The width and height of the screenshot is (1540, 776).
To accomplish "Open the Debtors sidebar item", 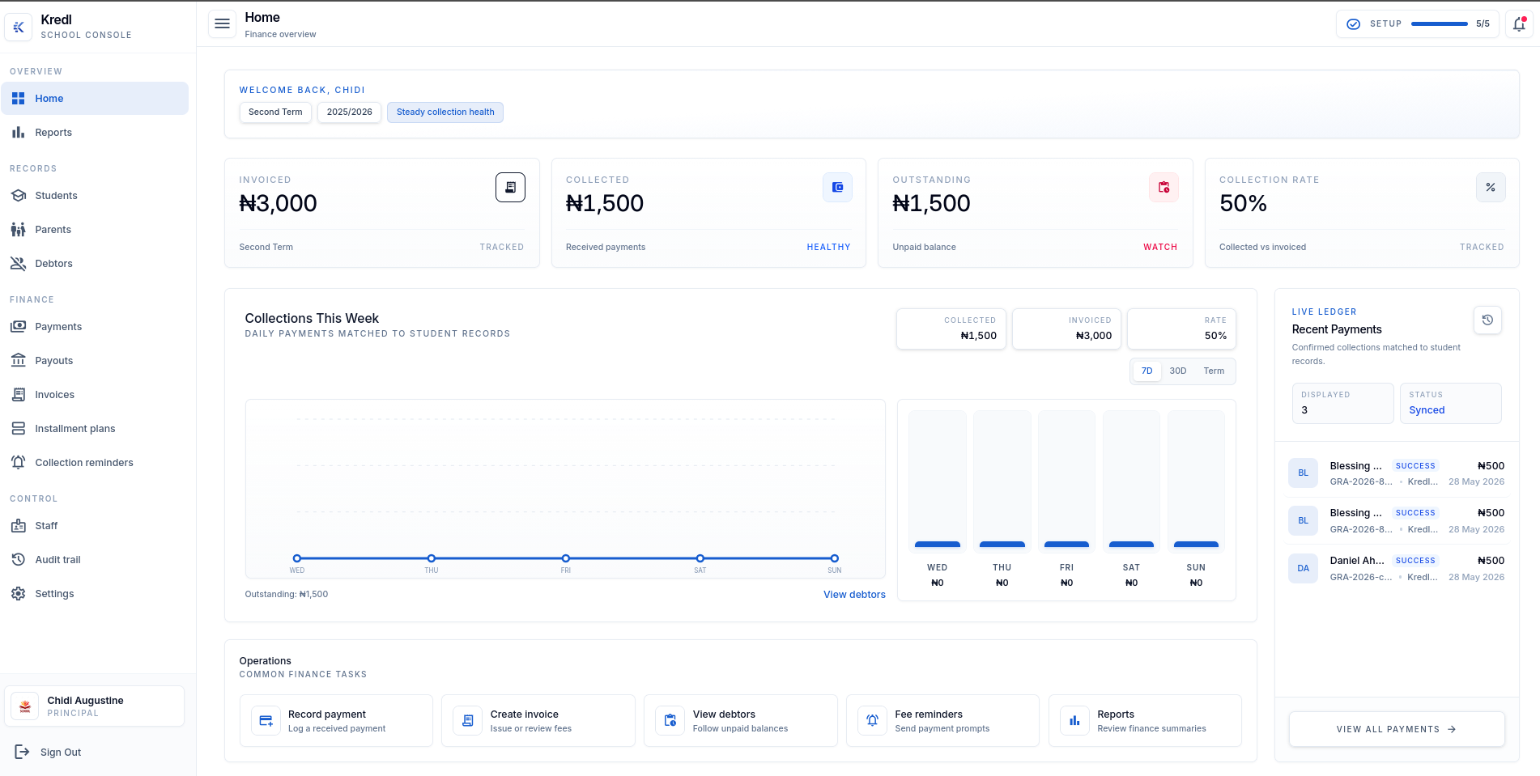I will coord(95,264).
